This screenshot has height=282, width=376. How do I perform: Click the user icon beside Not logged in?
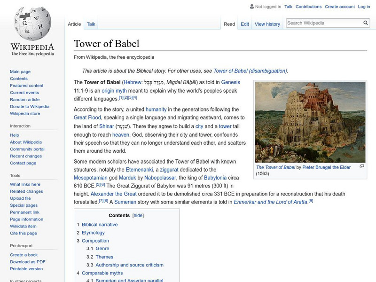click(x=252, y=7)
